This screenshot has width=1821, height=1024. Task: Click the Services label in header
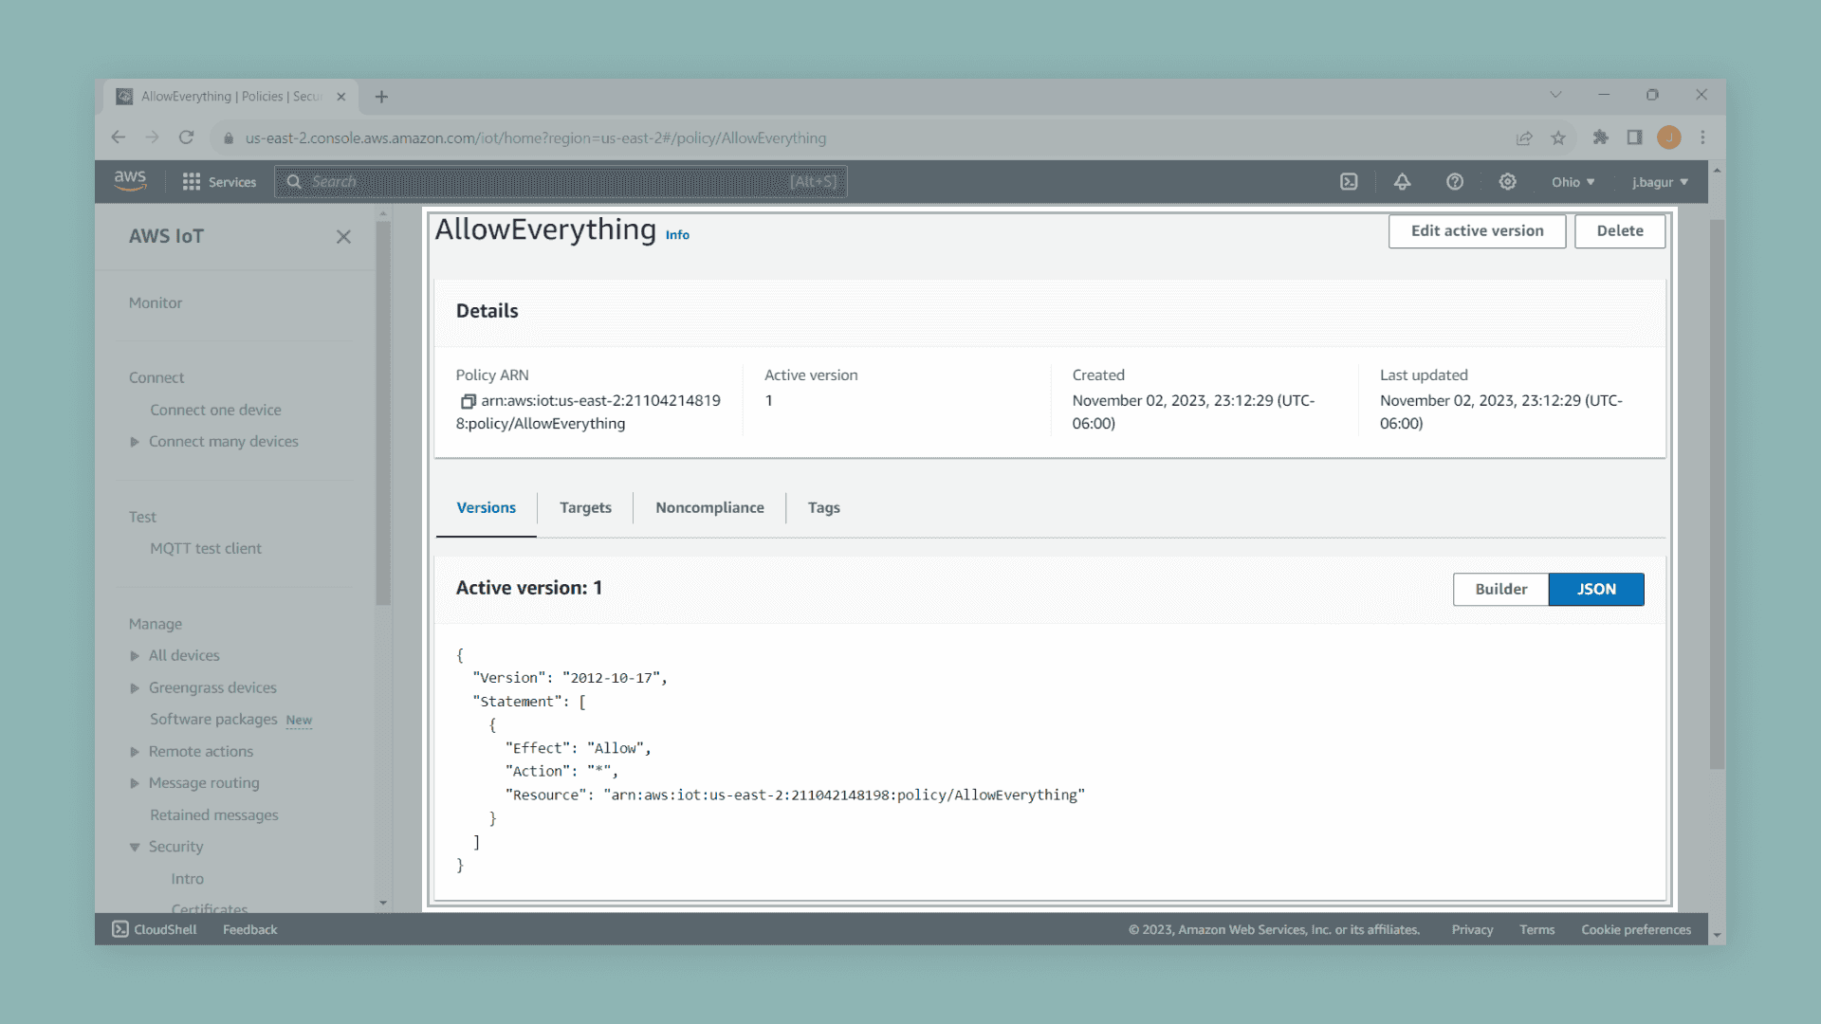pyautogui.click(x=232, y=182)
